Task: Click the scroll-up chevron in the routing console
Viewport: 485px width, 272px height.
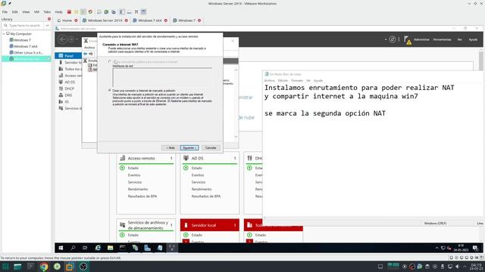Action: (x=236, y=70)
